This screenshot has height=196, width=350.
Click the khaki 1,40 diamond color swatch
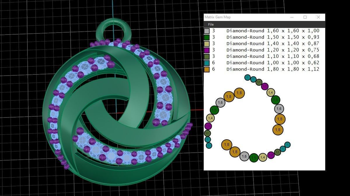click(207, 44)
